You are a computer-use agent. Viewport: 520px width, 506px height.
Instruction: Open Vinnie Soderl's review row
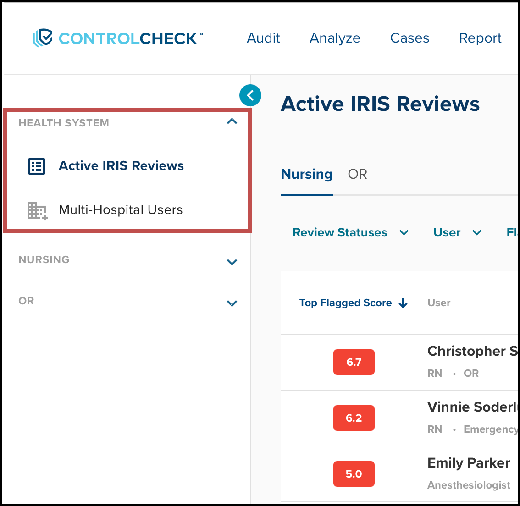tap(399, 418)
